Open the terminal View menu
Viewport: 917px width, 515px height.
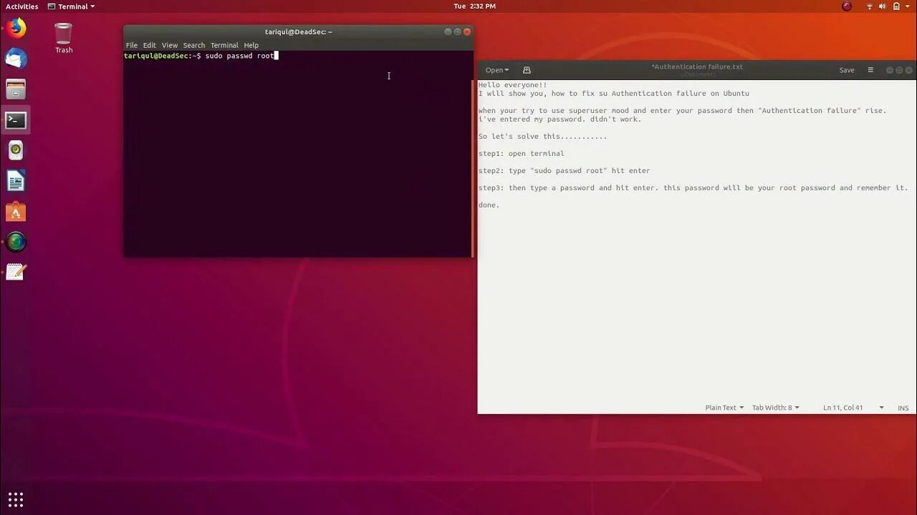pyautogui.click(x=169, y=45)
